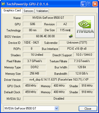Click the GPU Clock value 459 MHz
The image size is (99, 113).
tap(30, 86)
